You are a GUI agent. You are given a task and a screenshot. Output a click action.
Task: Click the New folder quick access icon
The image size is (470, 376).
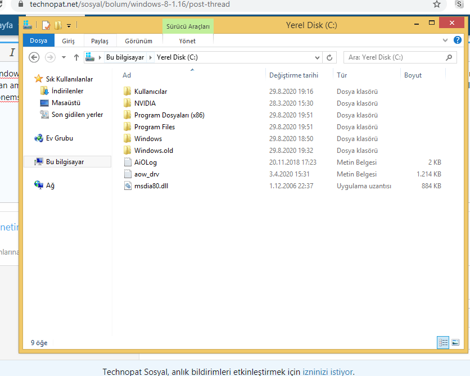pyautogui.click(x=58, y=25)
